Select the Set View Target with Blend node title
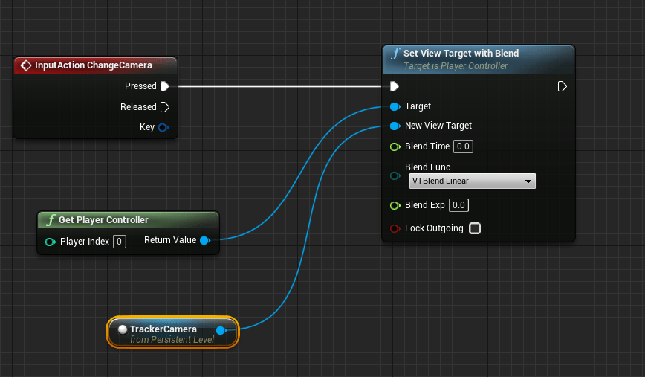Screen dimensions: 645x377 tap(461, 54)
